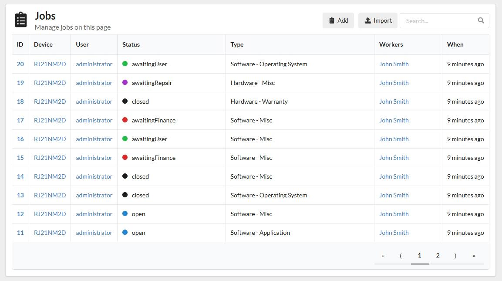Go to previous page chevron
The height and width of the screenshot is (281, 502).
coord(401,256)
